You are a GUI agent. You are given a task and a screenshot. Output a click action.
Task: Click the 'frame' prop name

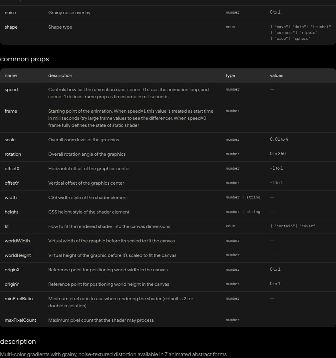tap(11, 111)
